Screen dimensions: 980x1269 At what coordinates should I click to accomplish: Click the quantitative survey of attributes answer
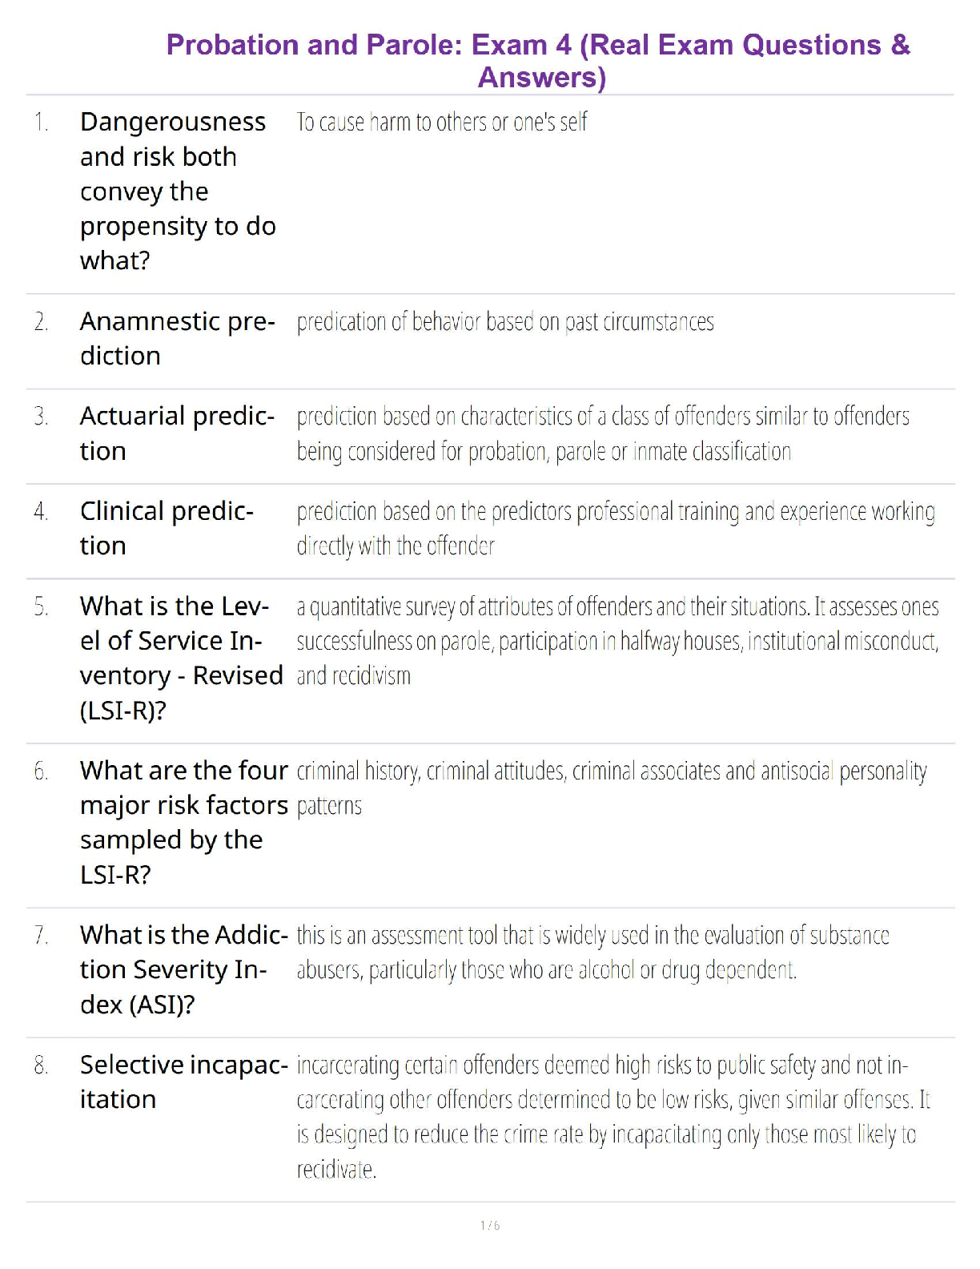click(617, 641)
